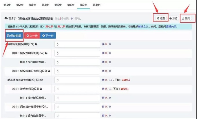Screen dimensions: 197x119
Task: Click the input field for 授权发明专利(QJ57)
Action: click(x=77, y=53)
